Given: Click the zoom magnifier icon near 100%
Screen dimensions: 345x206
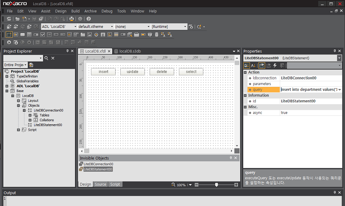Looking at the screenshot, I should tap(173, 185).
